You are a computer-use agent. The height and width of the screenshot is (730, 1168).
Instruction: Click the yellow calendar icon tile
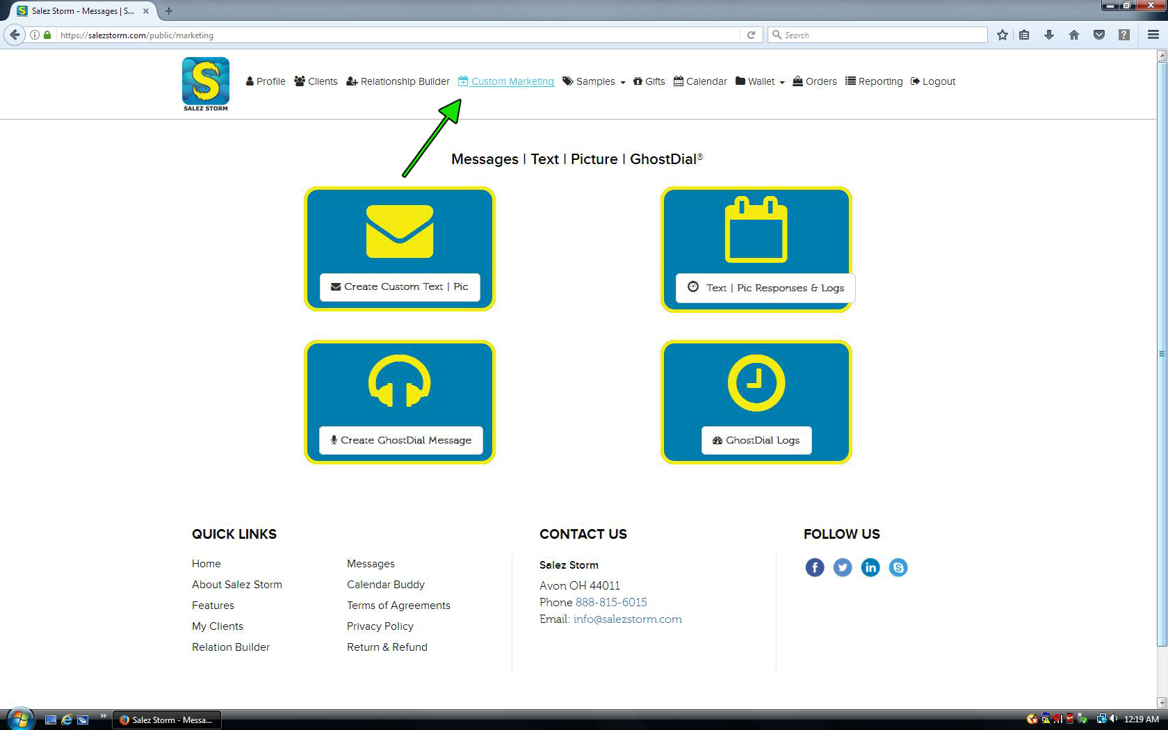pos(756,230)
